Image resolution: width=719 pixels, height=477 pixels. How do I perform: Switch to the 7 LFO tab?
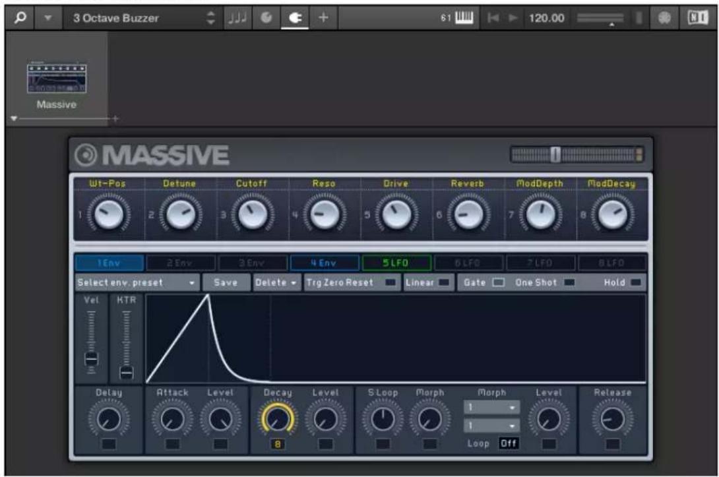540,263
